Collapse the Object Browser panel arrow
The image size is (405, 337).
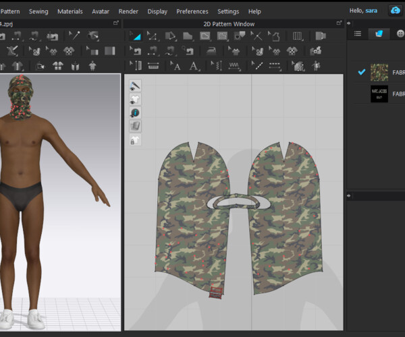point(349,23)
